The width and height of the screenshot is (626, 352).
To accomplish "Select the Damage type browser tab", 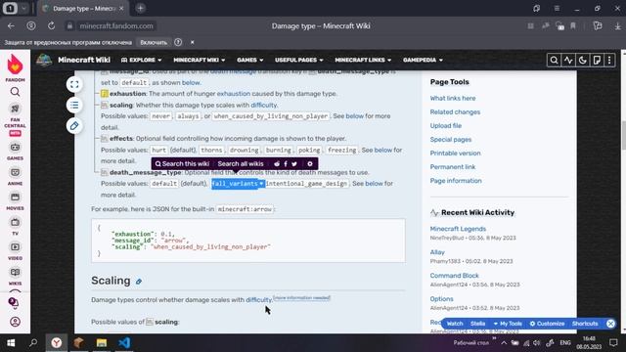I will 83,9.
